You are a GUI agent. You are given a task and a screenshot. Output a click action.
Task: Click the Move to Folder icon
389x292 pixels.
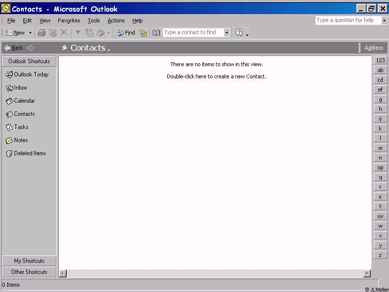(53, 33)
